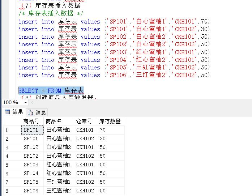252x196 pixels.
Task: Select CKH102 cell in row 8
Action: tap(85, 191)
